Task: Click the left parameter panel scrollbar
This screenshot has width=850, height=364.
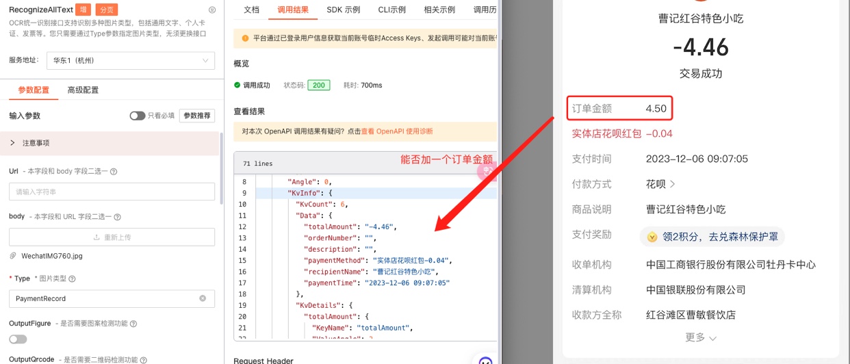Action: pos(221,168)
